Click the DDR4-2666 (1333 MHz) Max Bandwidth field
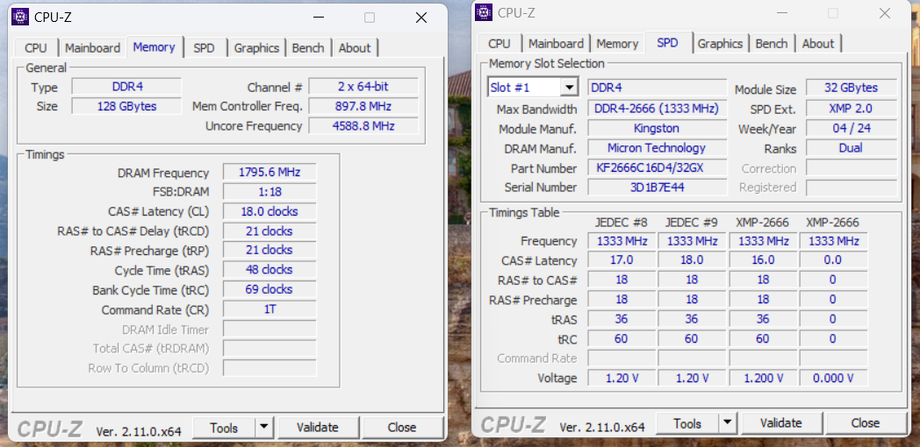The width and height of the screenshot is (920, 447). click(x=658, y=109)
